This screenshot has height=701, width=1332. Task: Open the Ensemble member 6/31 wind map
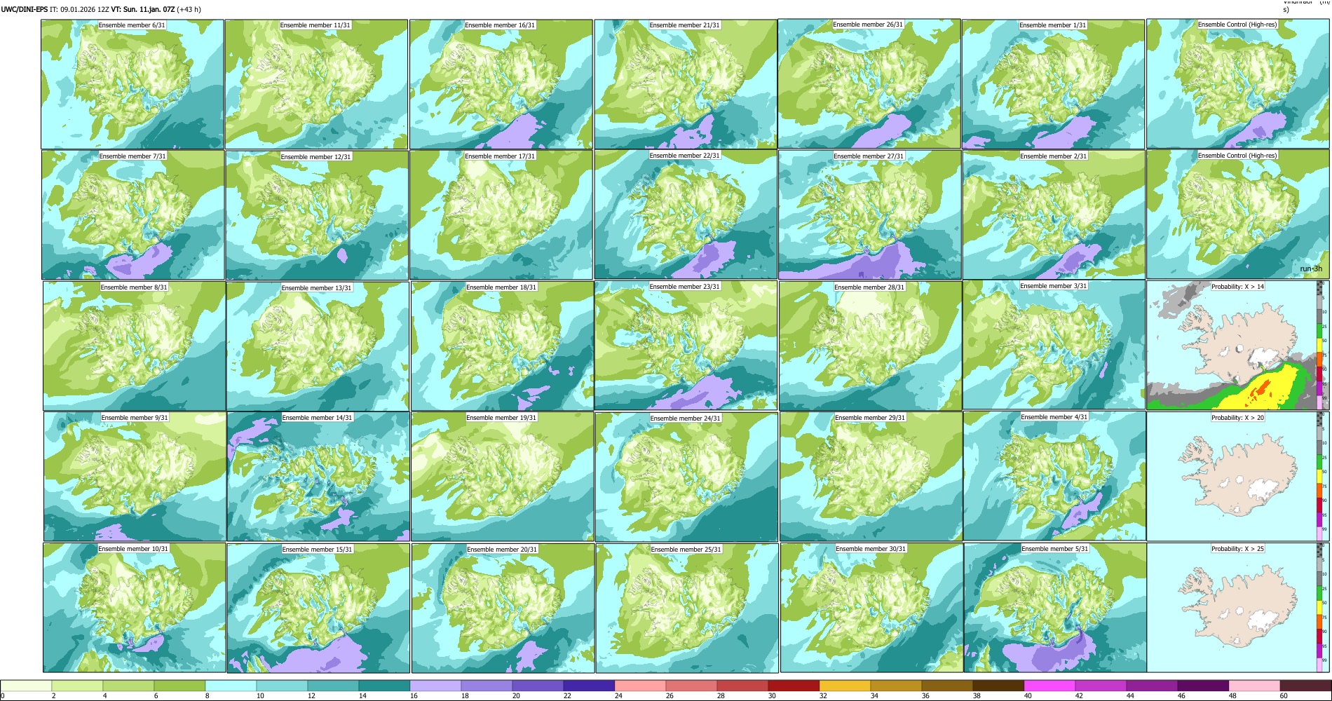pyautogui.click(x=132, y=84)
